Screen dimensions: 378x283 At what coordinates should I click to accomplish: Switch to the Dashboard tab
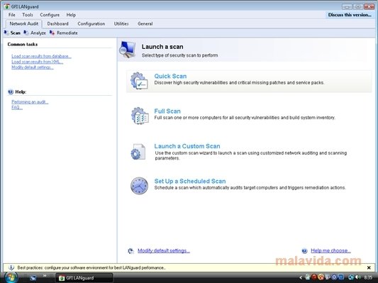pyautogui.click(x=58, y=23)
